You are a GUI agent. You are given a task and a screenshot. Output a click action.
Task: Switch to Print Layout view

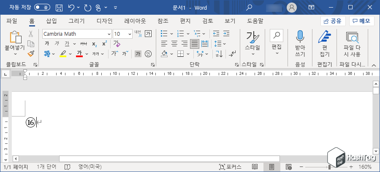click(x=271, y=167)
